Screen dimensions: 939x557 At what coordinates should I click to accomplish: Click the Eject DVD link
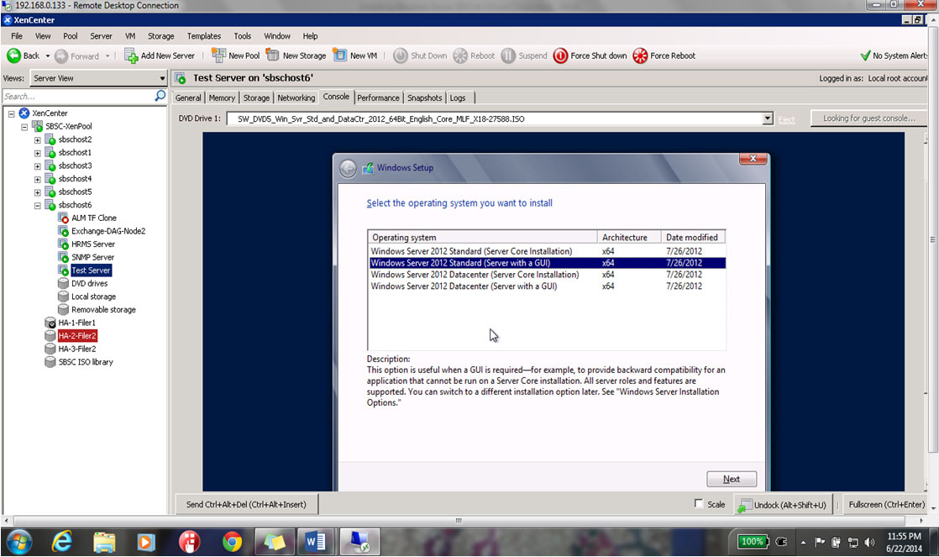point(786,120)
